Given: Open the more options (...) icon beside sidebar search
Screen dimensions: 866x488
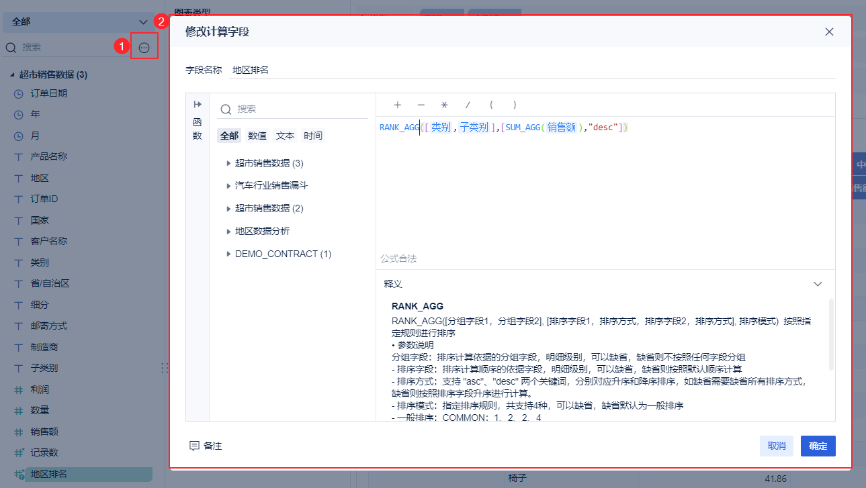Looking at the screenshot, I should coord(144,47).
